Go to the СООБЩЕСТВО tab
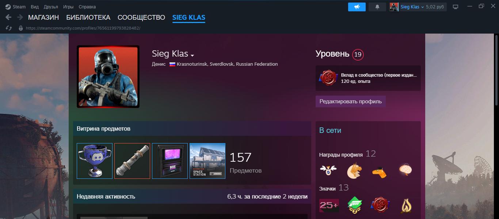Viewport: 499px width, 219px height. point(141,17)
